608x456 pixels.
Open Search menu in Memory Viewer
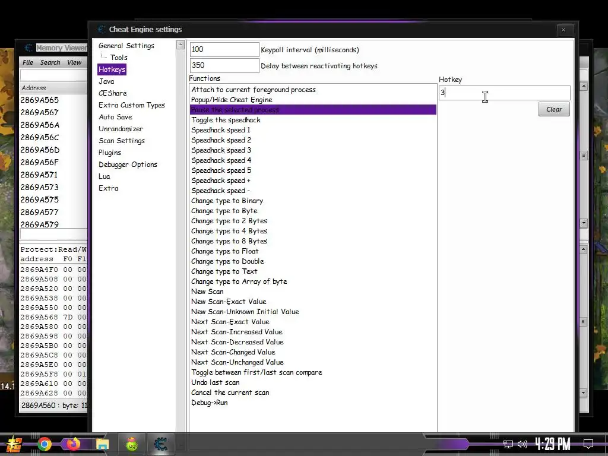pos(50,62)
